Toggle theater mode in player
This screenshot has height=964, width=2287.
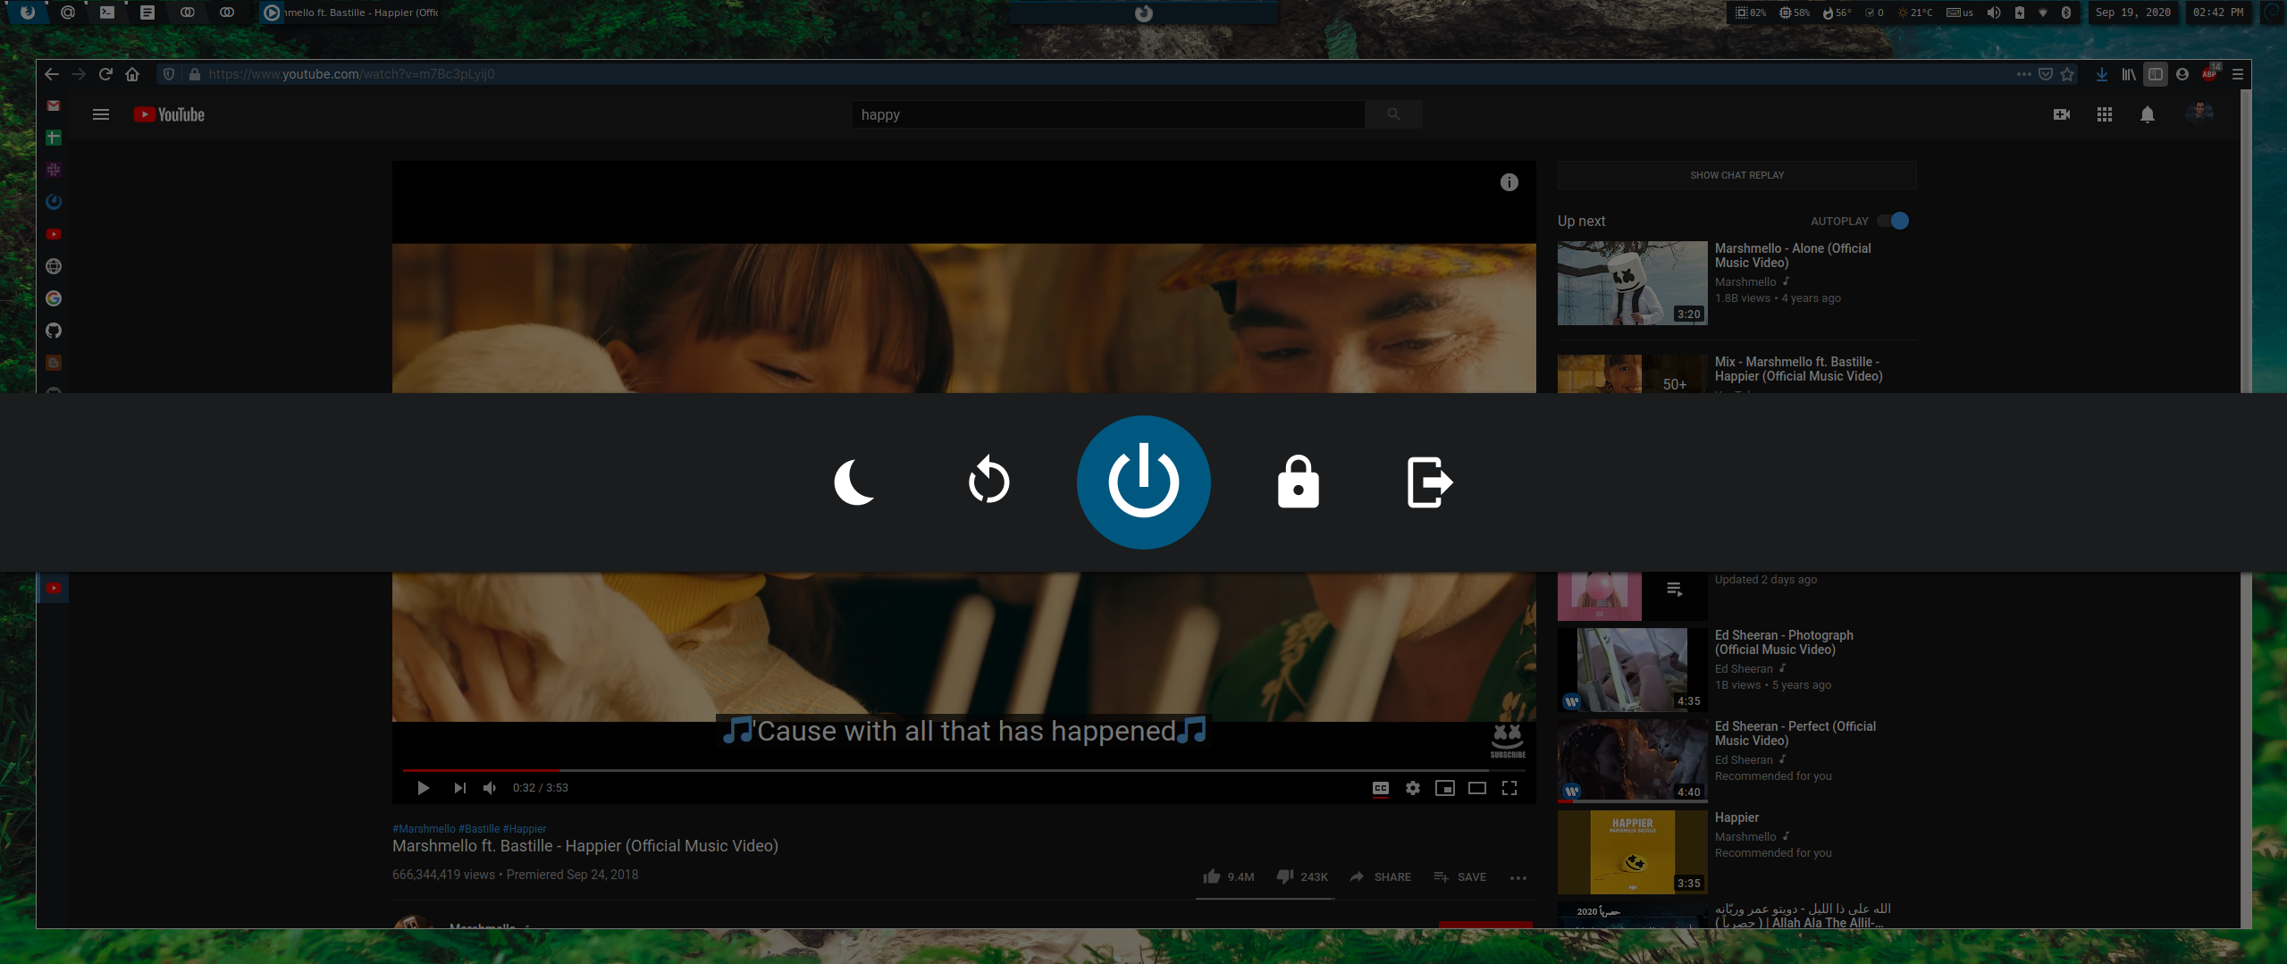click(1477, 788)
